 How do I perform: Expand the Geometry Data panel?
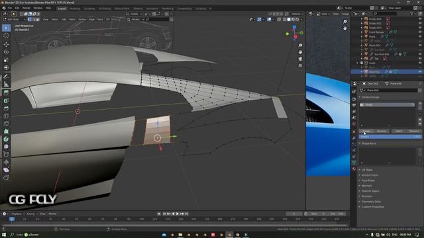click(371, 202)
